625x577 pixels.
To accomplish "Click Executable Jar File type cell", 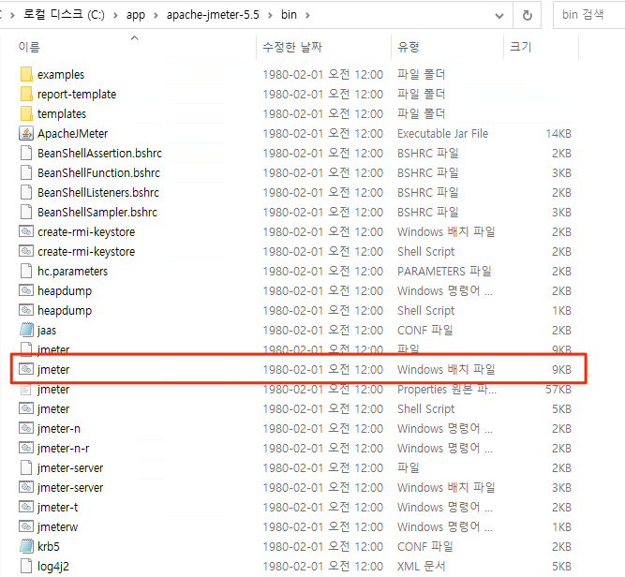I will 442,134.
